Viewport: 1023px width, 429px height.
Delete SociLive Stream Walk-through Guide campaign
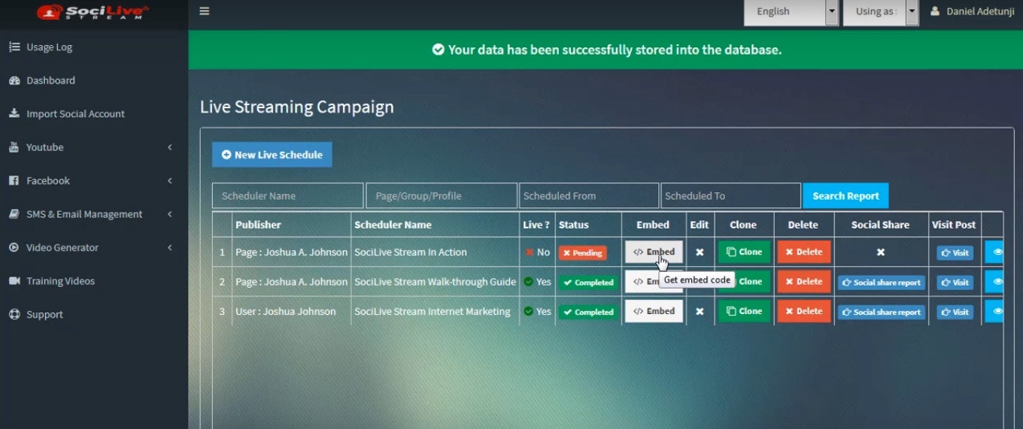point(804,281)
